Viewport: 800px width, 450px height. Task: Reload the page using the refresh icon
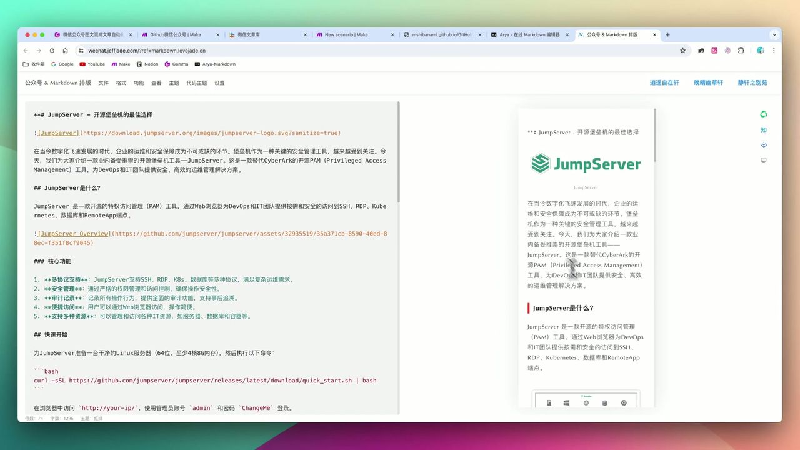52,51
